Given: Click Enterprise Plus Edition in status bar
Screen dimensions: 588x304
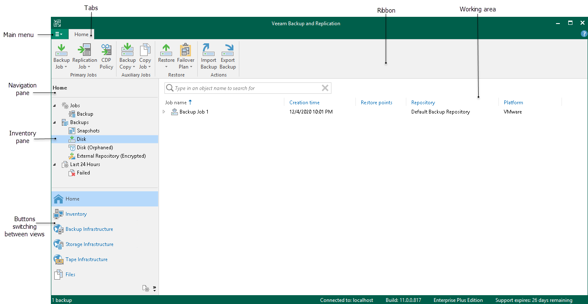Looking at the screenshot, I should pos(458,300).
